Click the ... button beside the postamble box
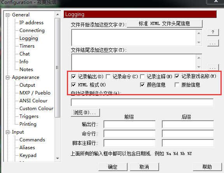The height and width of the screenshot is (173, 224). point(213,68)
